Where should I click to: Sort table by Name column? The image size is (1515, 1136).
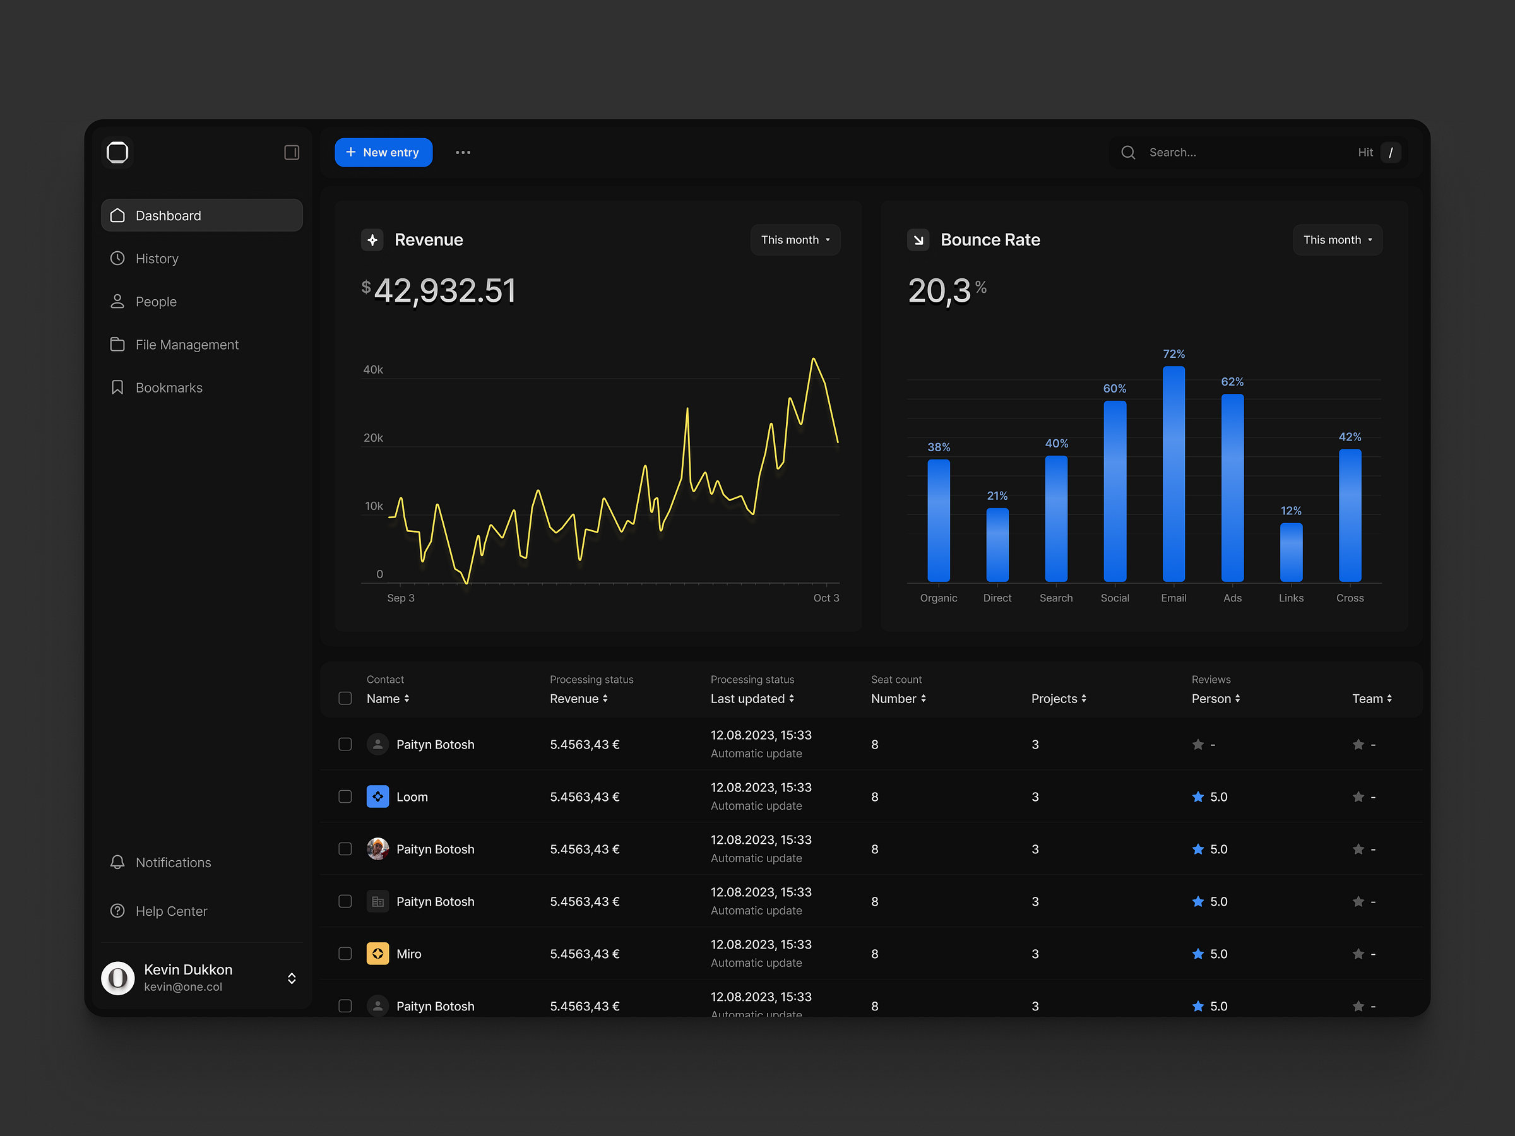point(388,699)
